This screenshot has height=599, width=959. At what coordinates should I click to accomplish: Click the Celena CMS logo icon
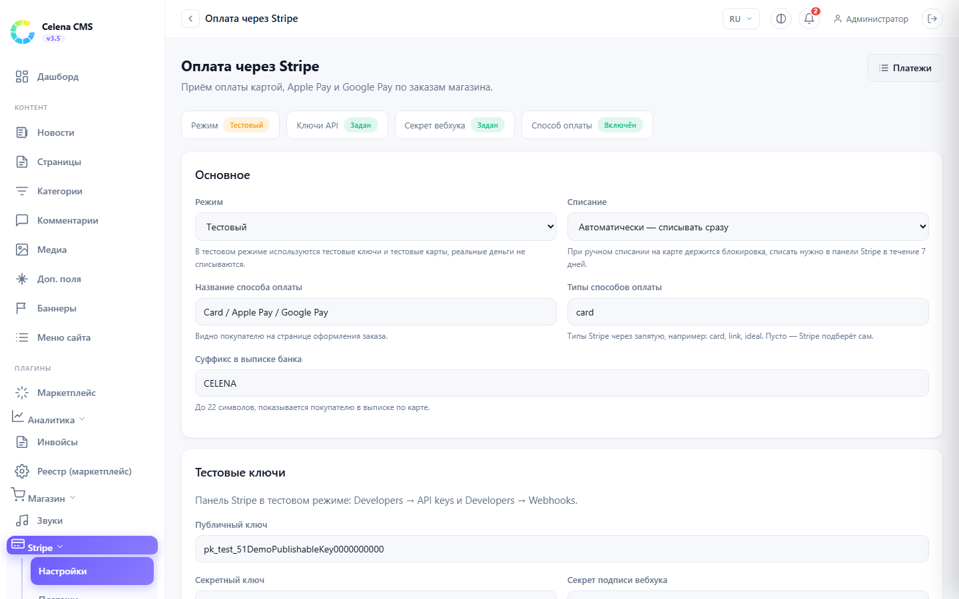tap(23, 31)
